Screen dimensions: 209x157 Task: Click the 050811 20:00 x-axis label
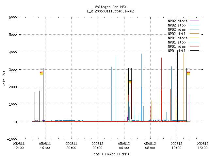click(71, 146)
